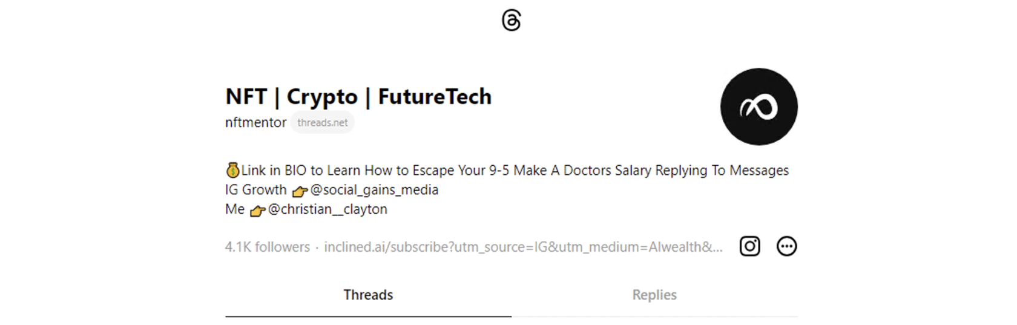
Task: Click the nftmentor username
Action: [x=255, y=122]
